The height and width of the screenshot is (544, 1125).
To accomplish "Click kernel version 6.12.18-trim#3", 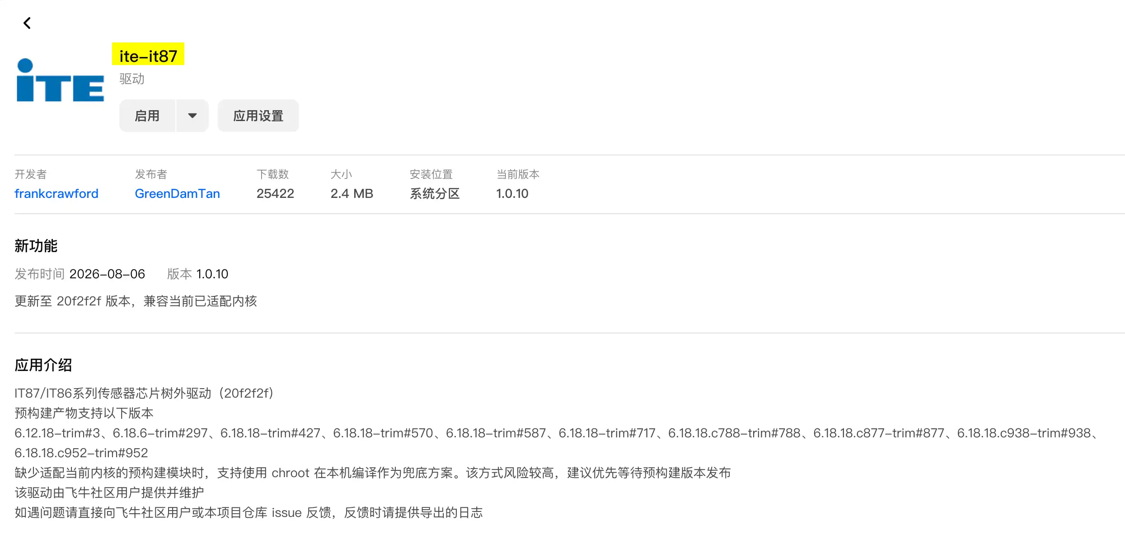I will tap(57, 433).
